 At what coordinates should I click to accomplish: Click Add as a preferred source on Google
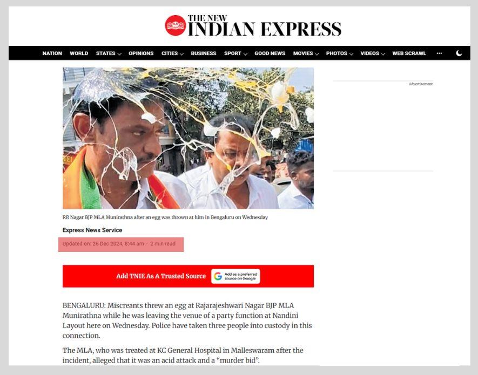click(235, 276)
